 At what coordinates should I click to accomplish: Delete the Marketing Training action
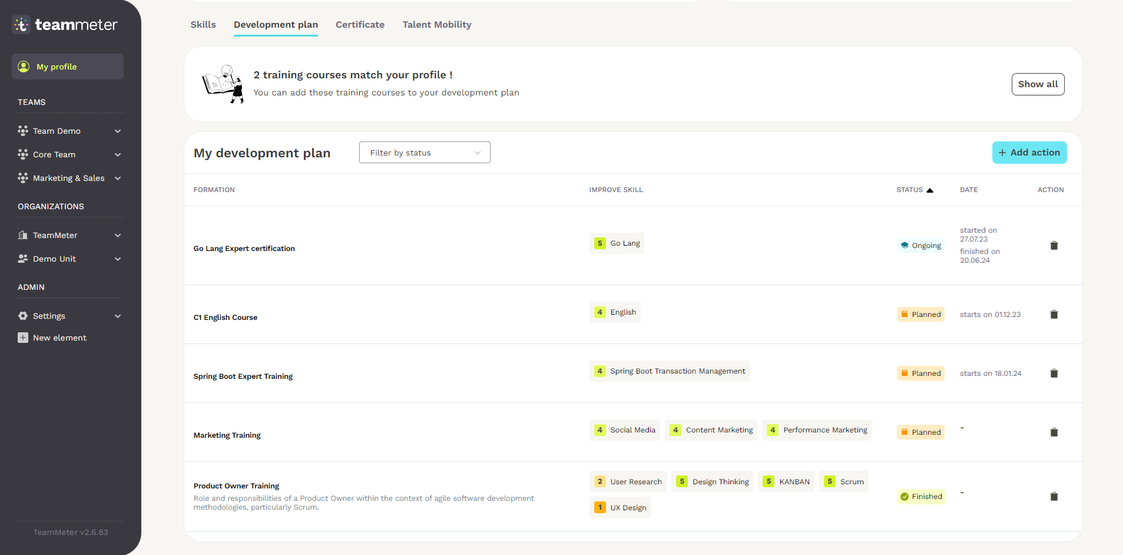tap(1054, 432)
